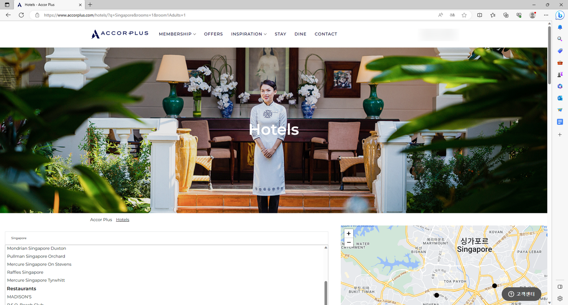Screen dimensions: 568x305
Task: Click the suggestion list scroll-up arrow
Action: coord(326,247)
